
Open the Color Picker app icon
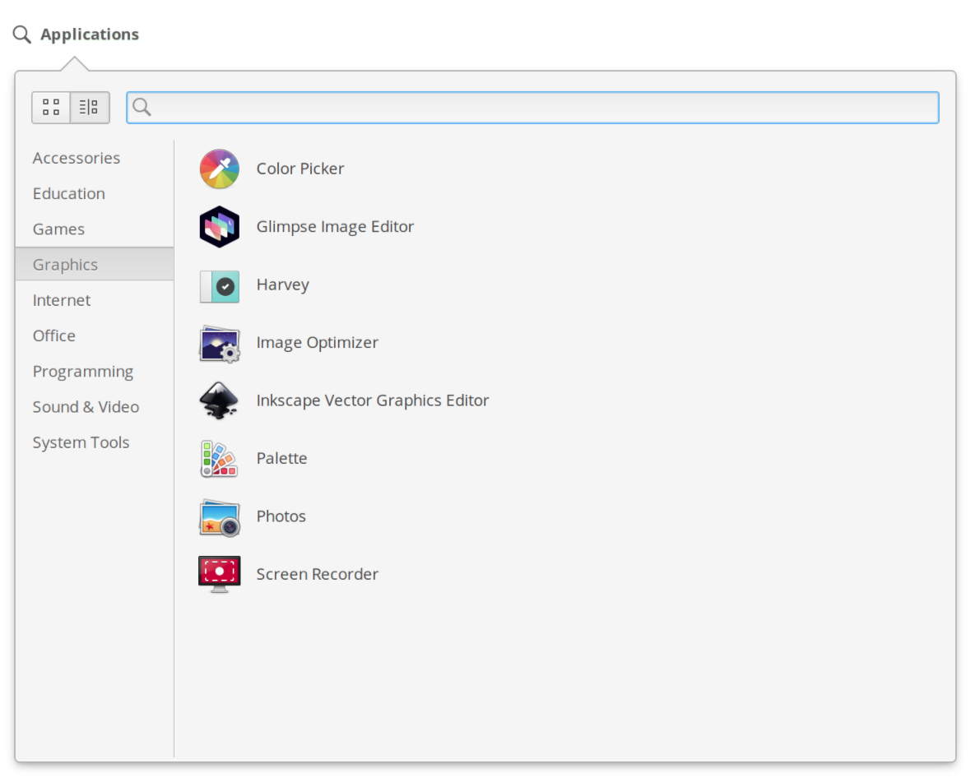tap(220, 169)
